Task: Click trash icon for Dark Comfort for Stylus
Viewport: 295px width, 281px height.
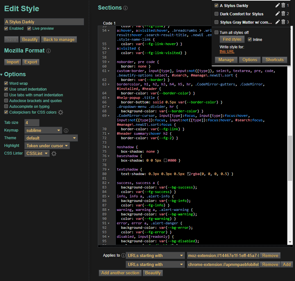Action: click(283, 14)
